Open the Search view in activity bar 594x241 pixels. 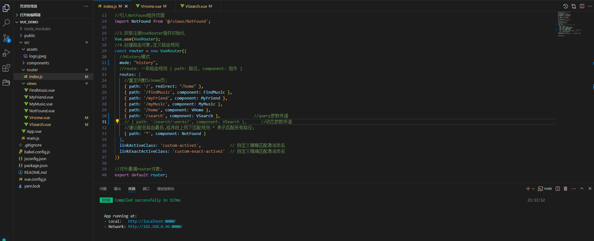(x=6, y=23)
